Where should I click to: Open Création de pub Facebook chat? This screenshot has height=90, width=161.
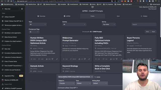(x=12, y=70)
